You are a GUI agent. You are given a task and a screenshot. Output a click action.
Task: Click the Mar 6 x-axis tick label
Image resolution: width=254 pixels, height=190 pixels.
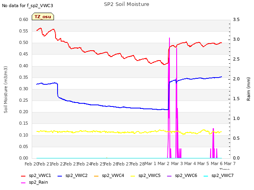pos(217,164)
